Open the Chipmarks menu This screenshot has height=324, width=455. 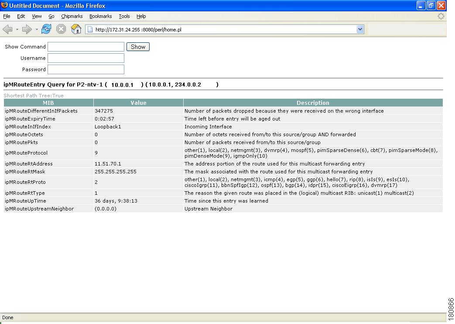coord(72,16)
